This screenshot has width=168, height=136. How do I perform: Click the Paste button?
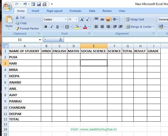click(x=9, y=22)
